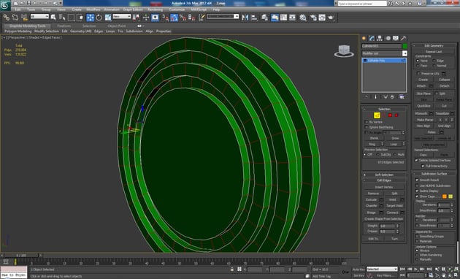Click the Play Animation button
Viewport: 460px width, 279px height.
click(416, 269)
